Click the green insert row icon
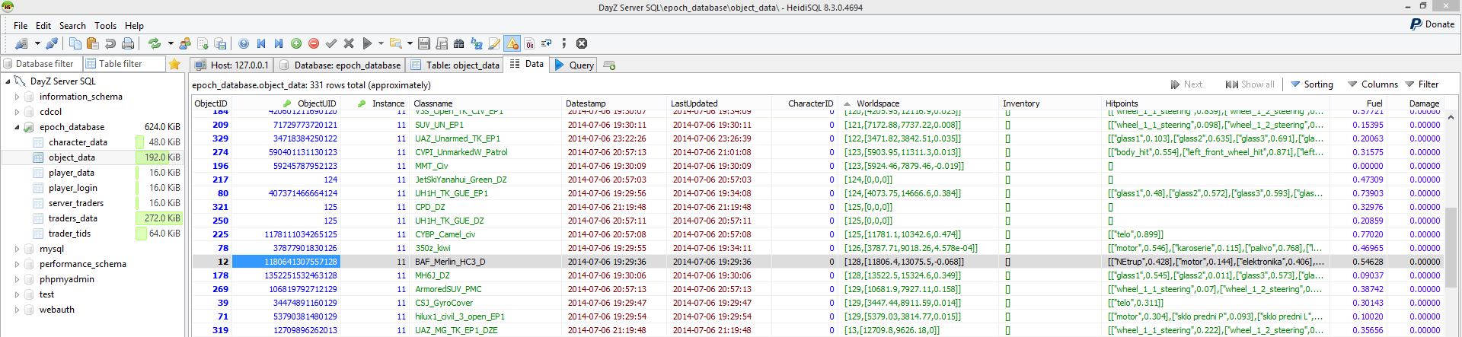1462x337 pixels. (296, 43)
